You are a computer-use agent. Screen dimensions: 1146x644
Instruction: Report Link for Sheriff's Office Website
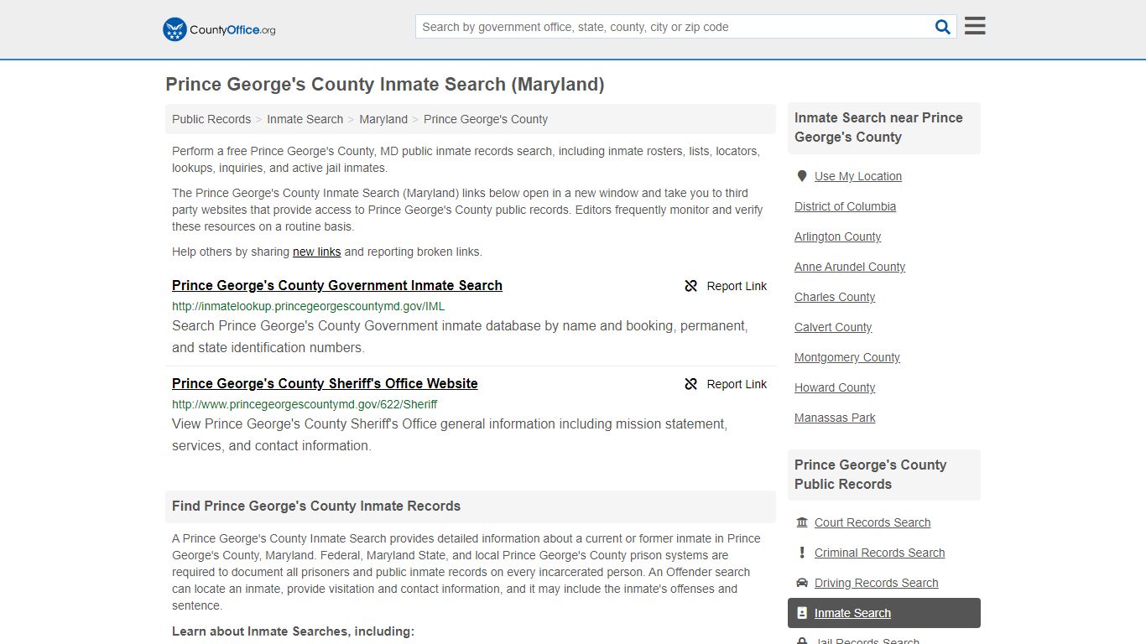(726, 384)
